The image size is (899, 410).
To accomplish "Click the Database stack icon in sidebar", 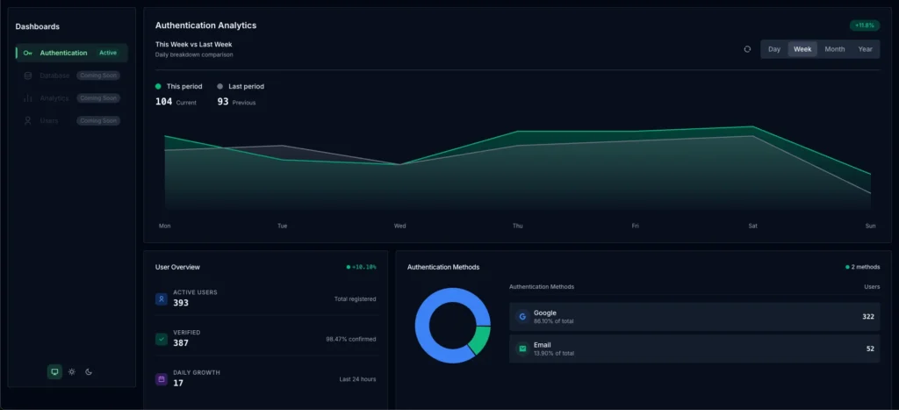I will pos(27,76).
